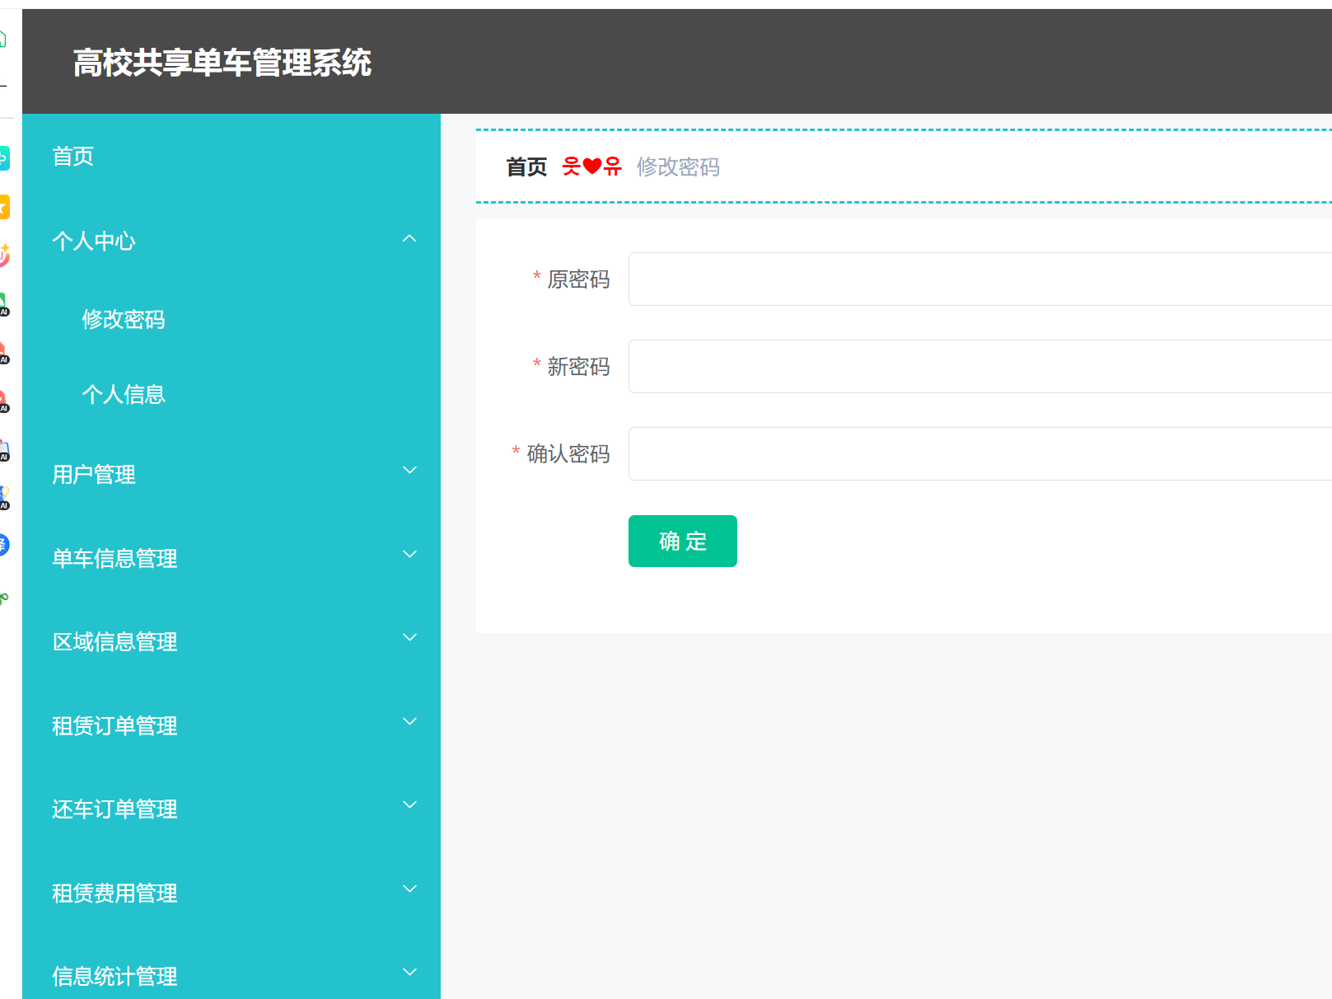Select 个人信息 under 个人中心
Viewport: 1332px width, 999px height.
[x=124, y=394]
